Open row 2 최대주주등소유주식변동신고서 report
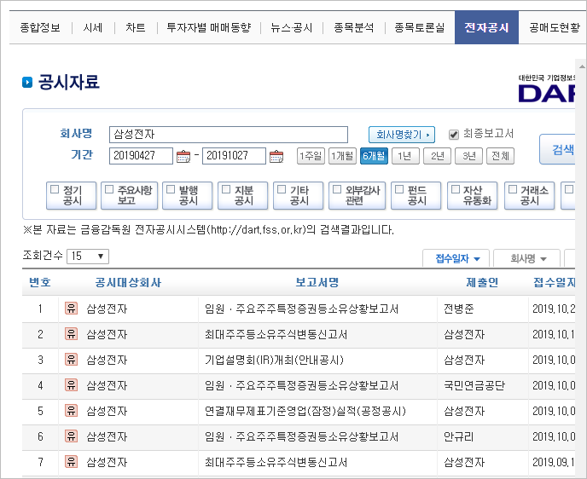587x479 pixels. point(276,334)
